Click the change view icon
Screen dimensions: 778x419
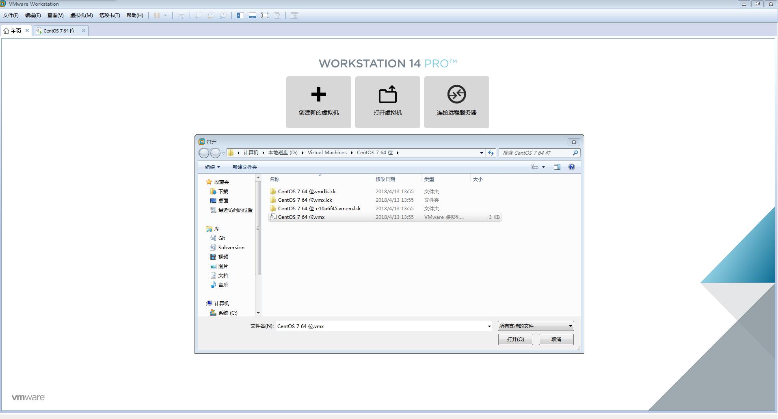[x=535, y=167]
